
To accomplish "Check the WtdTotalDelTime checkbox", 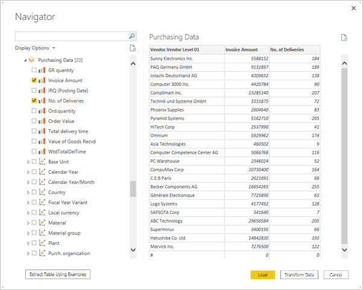I will [x=34, y=151].
